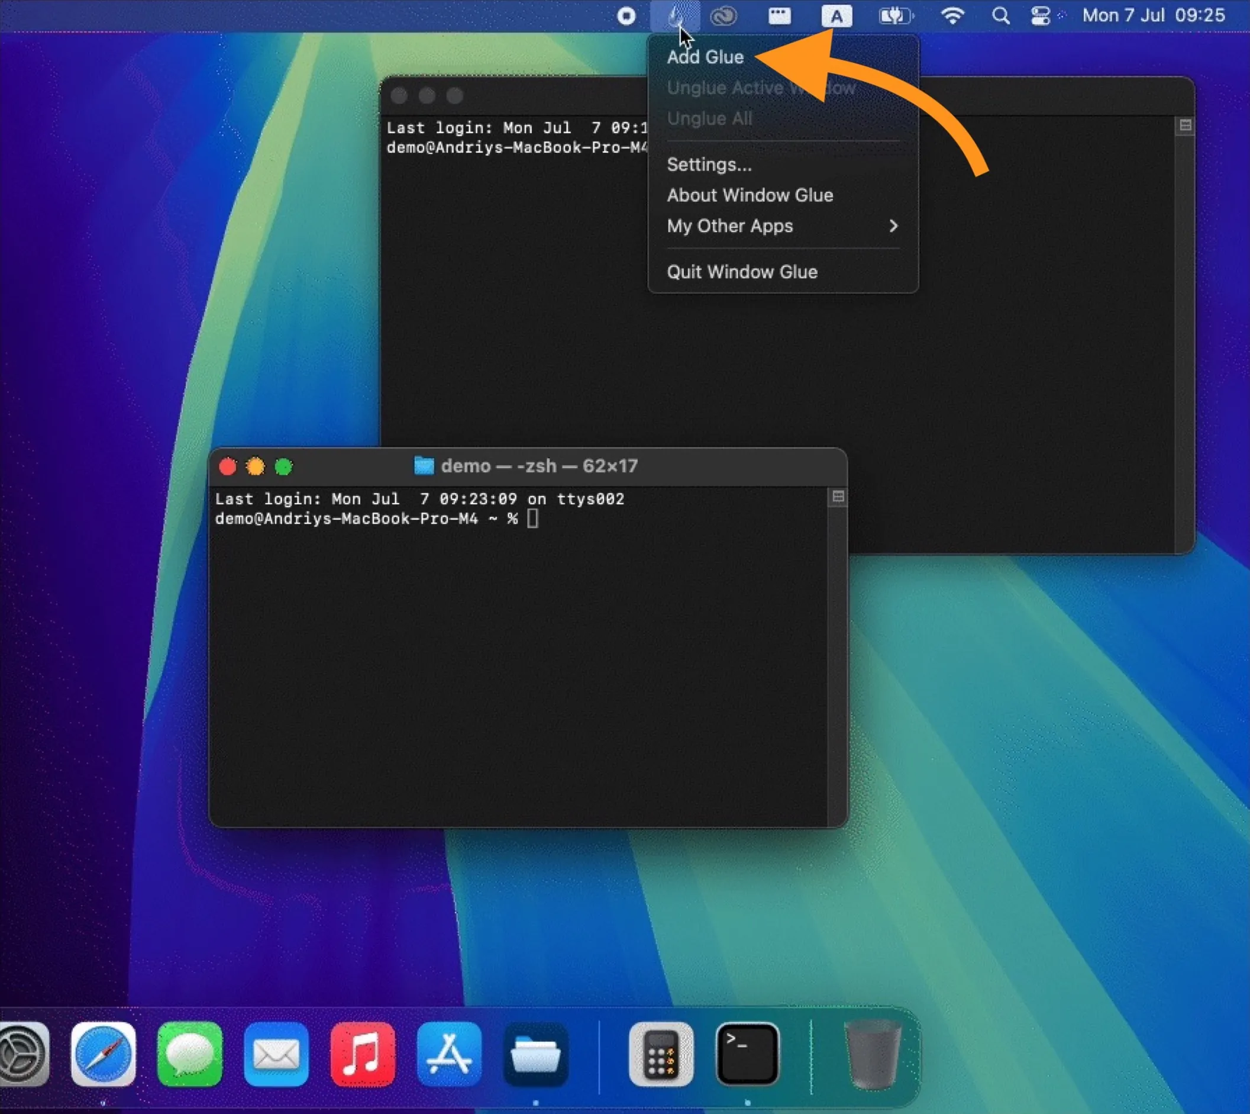
Task: Open System Settings from the Dock
Action: pos(21,1056)
